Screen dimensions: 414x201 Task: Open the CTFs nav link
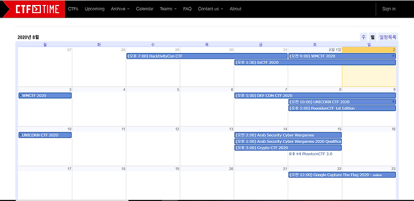coord(73,9)
